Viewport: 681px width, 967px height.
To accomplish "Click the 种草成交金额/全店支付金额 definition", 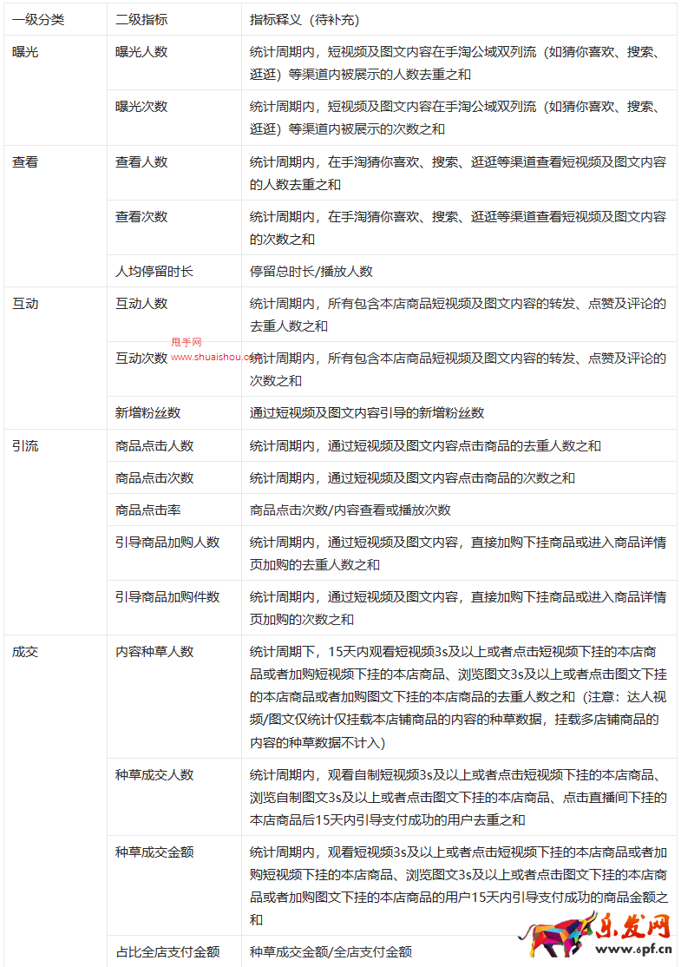I will (x=331, y=951).
